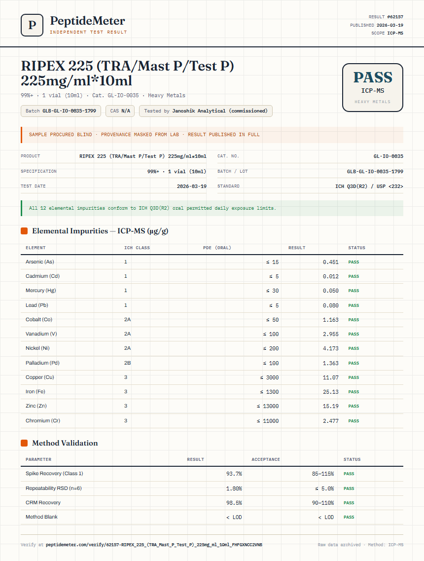Select the Method Blank parameter

pyautogui.click(x=41, y=517)
